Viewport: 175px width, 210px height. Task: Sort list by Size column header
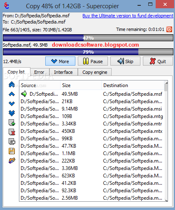coord(81,85)
